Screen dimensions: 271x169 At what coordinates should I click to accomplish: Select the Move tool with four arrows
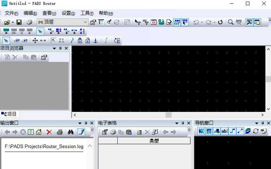tap(35, 41)
